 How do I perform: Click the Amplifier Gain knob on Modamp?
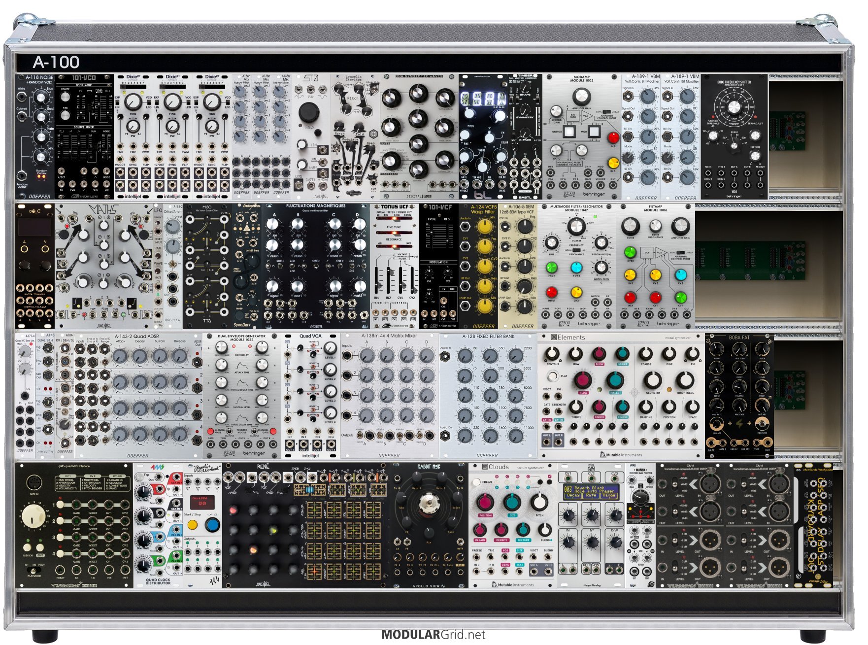coord(581,98)
